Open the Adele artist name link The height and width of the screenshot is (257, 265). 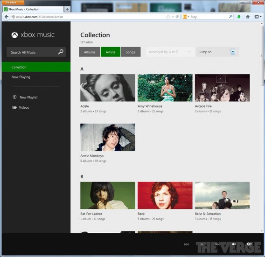pyautogui.click(x=84, y=106)
